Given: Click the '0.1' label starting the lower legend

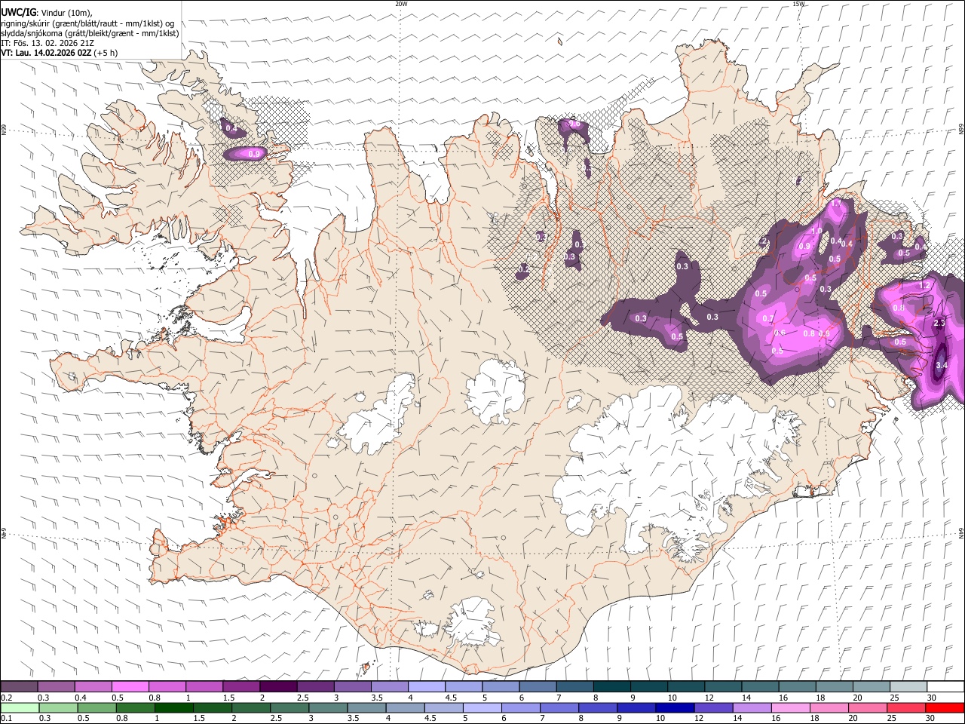Looking at the screenshot, I should click(x=6, y=718).
